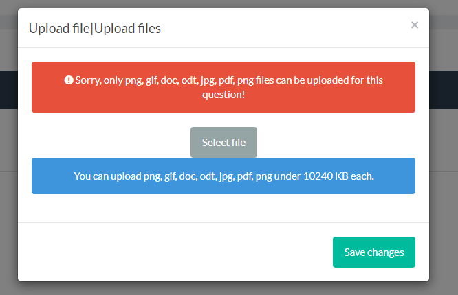The image size is (458, 295).
Task: Click the exclamation icon in the red alert
Action: [x=69, y=80]
